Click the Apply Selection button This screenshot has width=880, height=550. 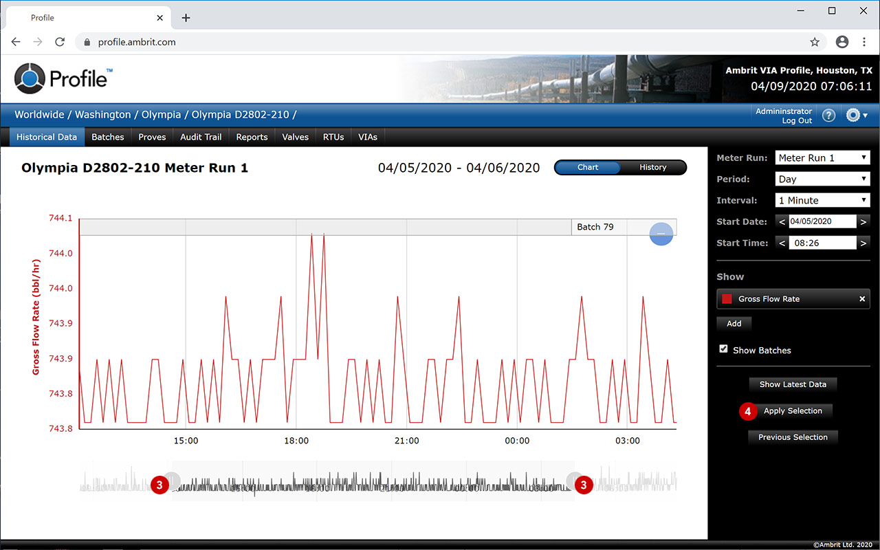793,411
